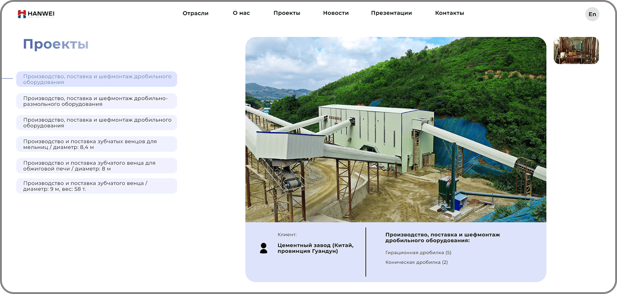The image size is (617, 294).
Task: Click the HANWEI logo
Action: 36,14
